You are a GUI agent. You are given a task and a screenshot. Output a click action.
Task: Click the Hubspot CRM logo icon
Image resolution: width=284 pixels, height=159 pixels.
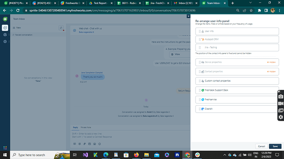point(203,39)
